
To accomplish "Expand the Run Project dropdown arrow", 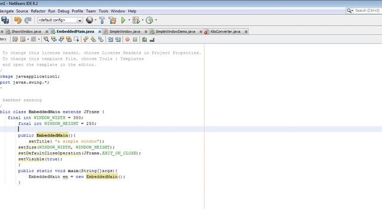I will coord(129,20).
